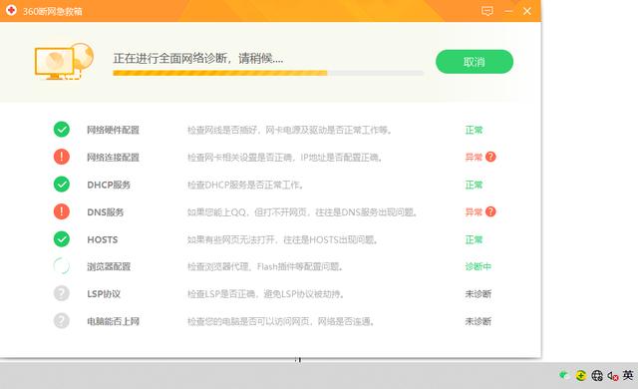The image size is (638, 389).
Task: Click the network diagnosis progress bar
Action: [x=268, y=73]
